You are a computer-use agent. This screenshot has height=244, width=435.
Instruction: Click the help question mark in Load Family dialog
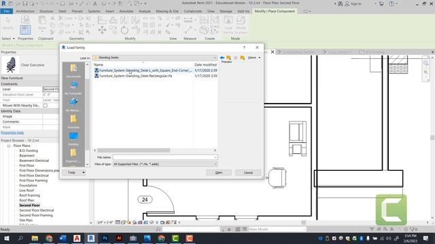[244, 47]
